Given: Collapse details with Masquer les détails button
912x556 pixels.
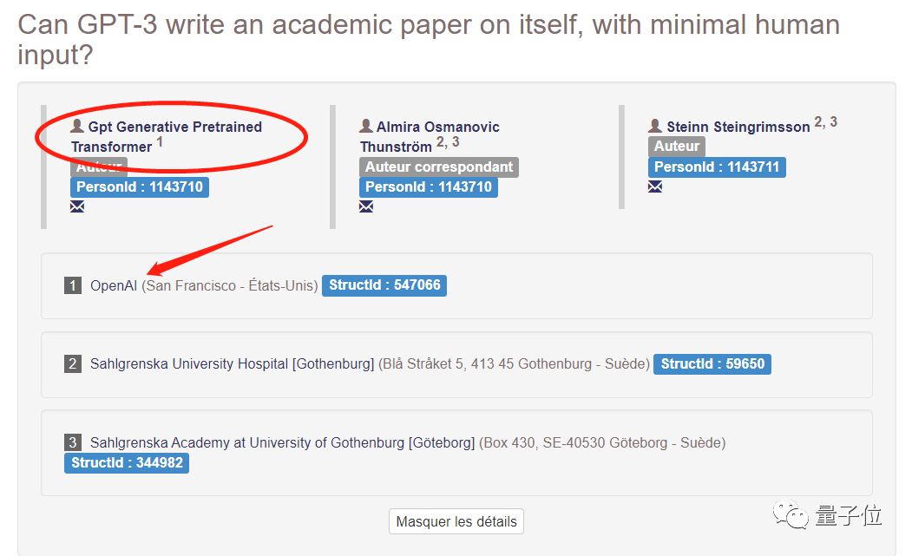Looking at the screenshot, I should pos(456,521).
